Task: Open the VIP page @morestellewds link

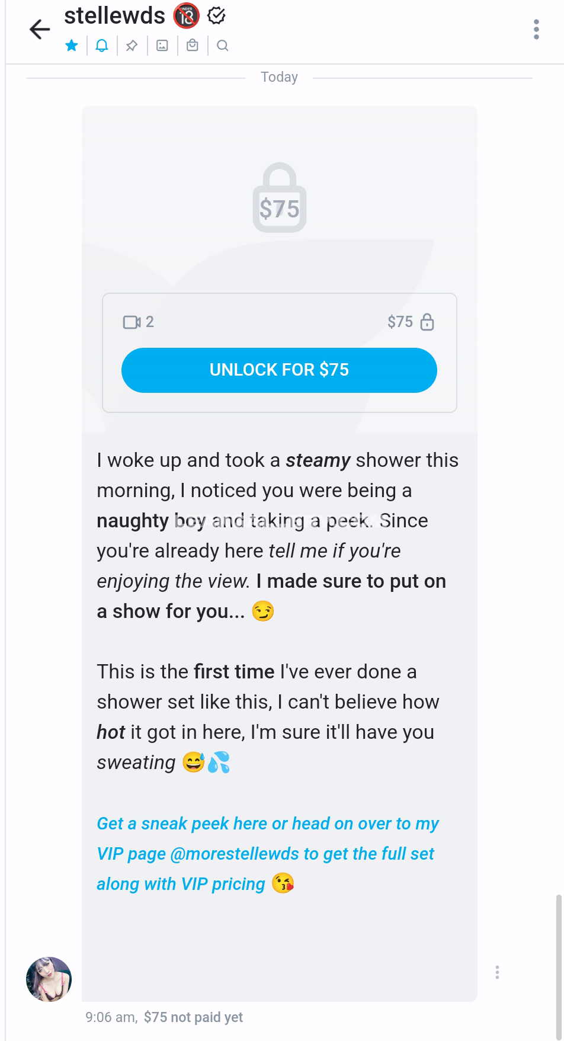Action: pos(236,854)
